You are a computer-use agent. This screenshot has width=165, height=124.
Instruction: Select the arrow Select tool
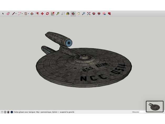(x=3, y=14)
